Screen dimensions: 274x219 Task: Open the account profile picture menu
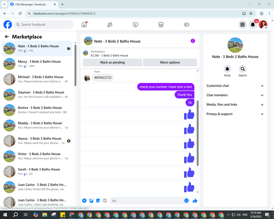click(263, 25)
